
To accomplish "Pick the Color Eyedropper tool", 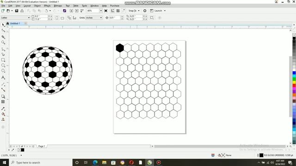I will pyautogui.click(x=3, y=109).
